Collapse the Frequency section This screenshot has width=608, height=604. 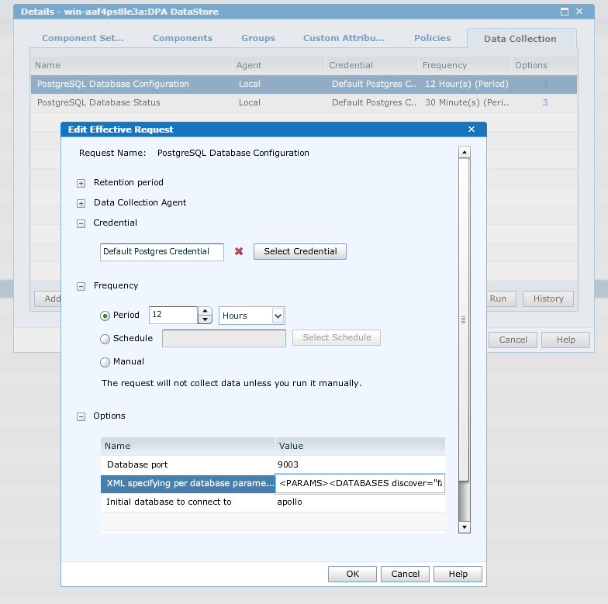pos(81,286)
